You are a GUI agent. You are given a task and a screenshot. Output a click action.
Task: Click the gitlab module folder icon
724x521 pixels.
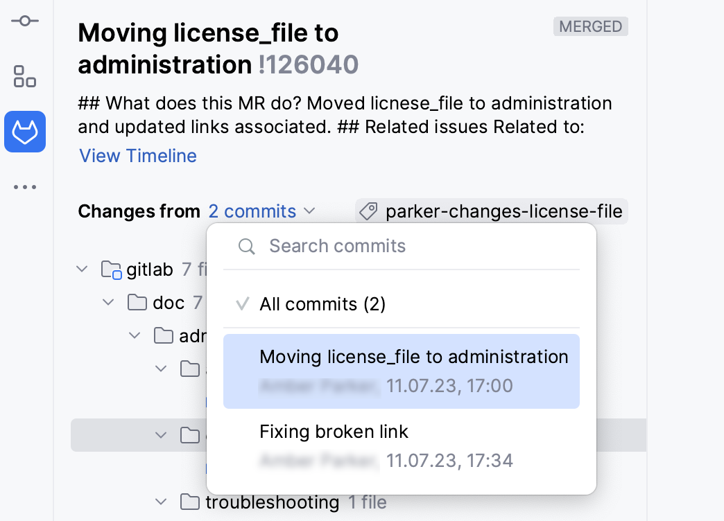point(111,270)
